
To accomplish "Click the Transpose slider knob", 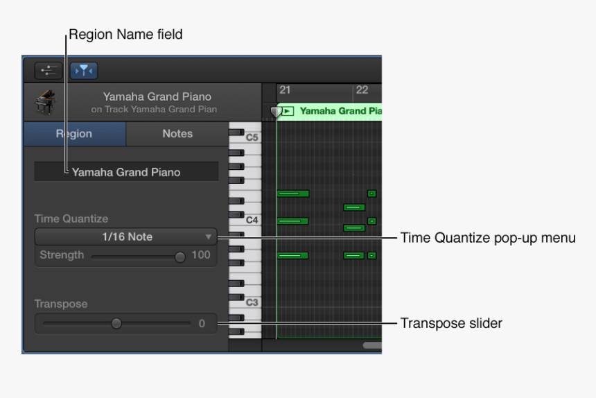I will (x=116, y=324).
